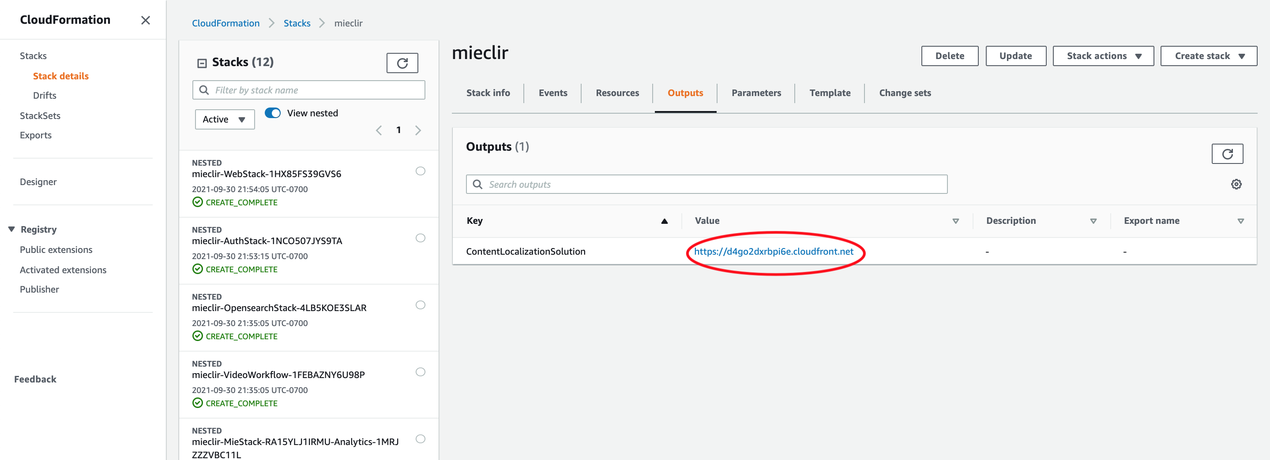1270x460 pixels.
Task: Sort by Value column arrow
Action: 955,221
